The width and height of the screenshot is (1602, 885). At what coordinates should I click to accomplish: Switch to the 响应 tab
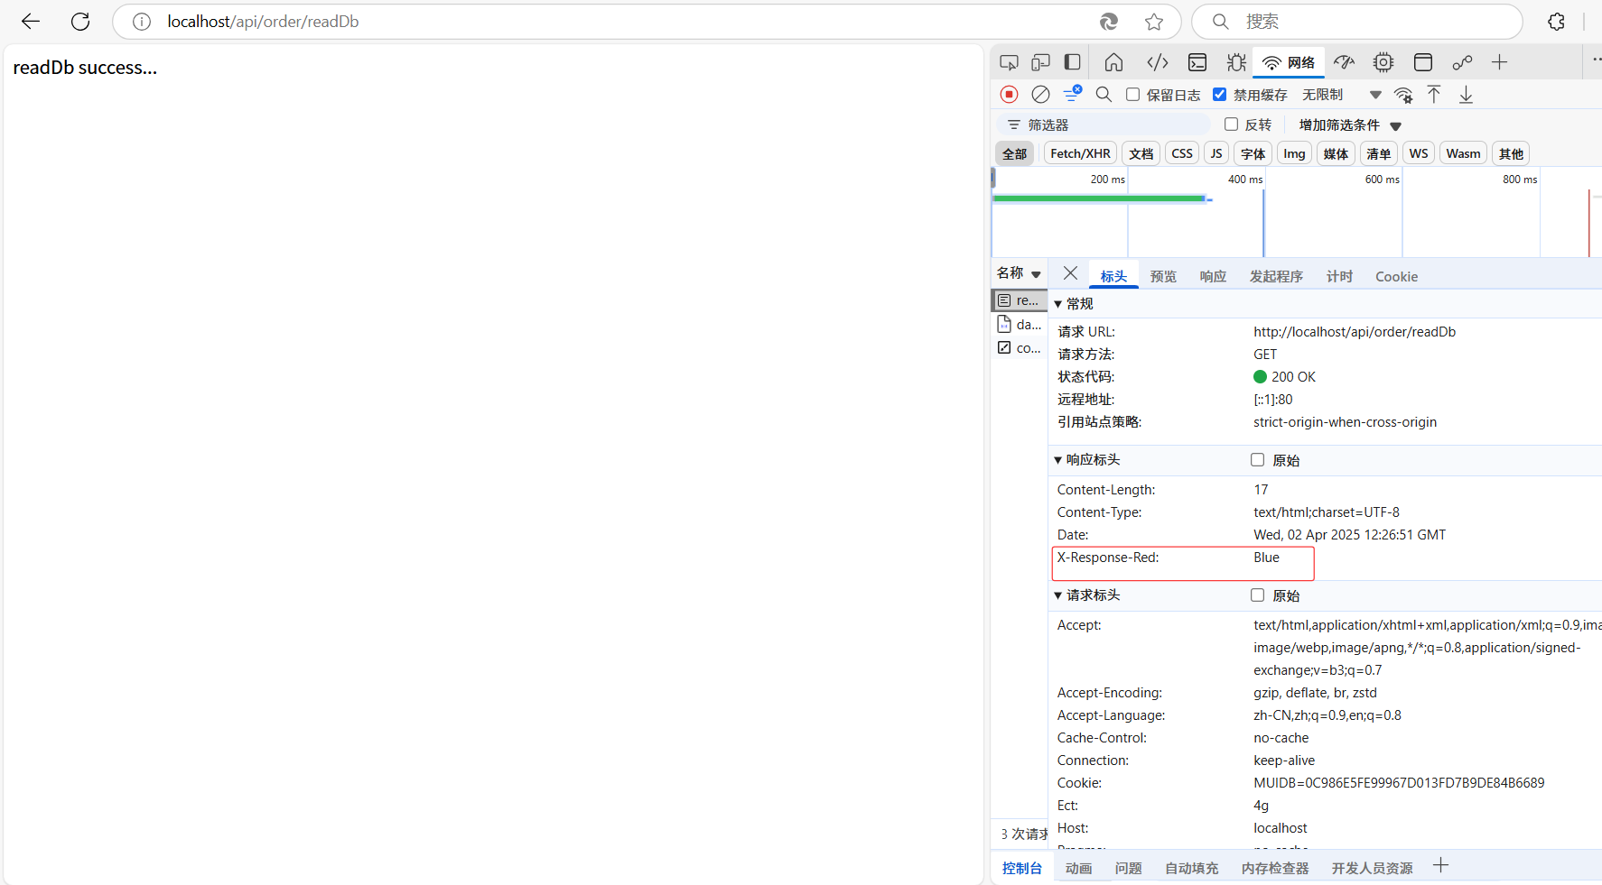point(1213,277)
